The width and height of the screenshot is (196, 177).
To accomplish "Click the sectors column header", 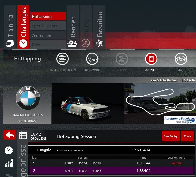I will 83,158.
